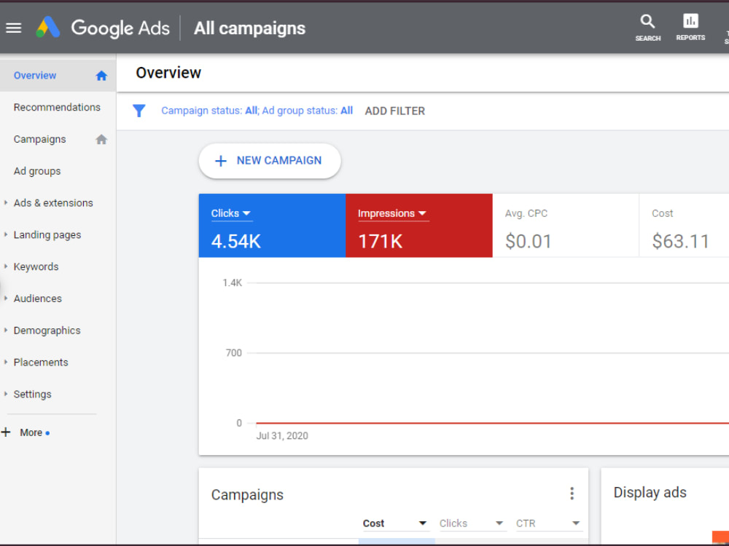Image resolution: width=729 pixels, height=546 pixels.
Task: Click the Display ads card title
Action: pos(650,492)
